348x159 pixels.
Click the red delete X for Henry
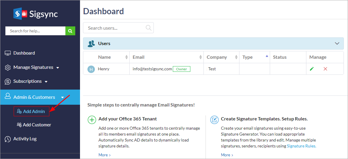coord(325,69)
